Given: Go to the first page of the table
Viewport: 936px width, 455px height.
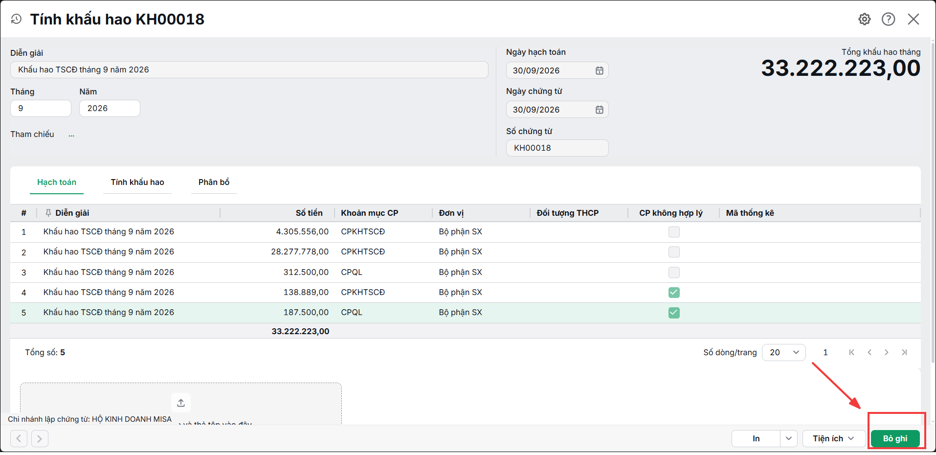Looking at the screenshot, I should tap(852, 352).
